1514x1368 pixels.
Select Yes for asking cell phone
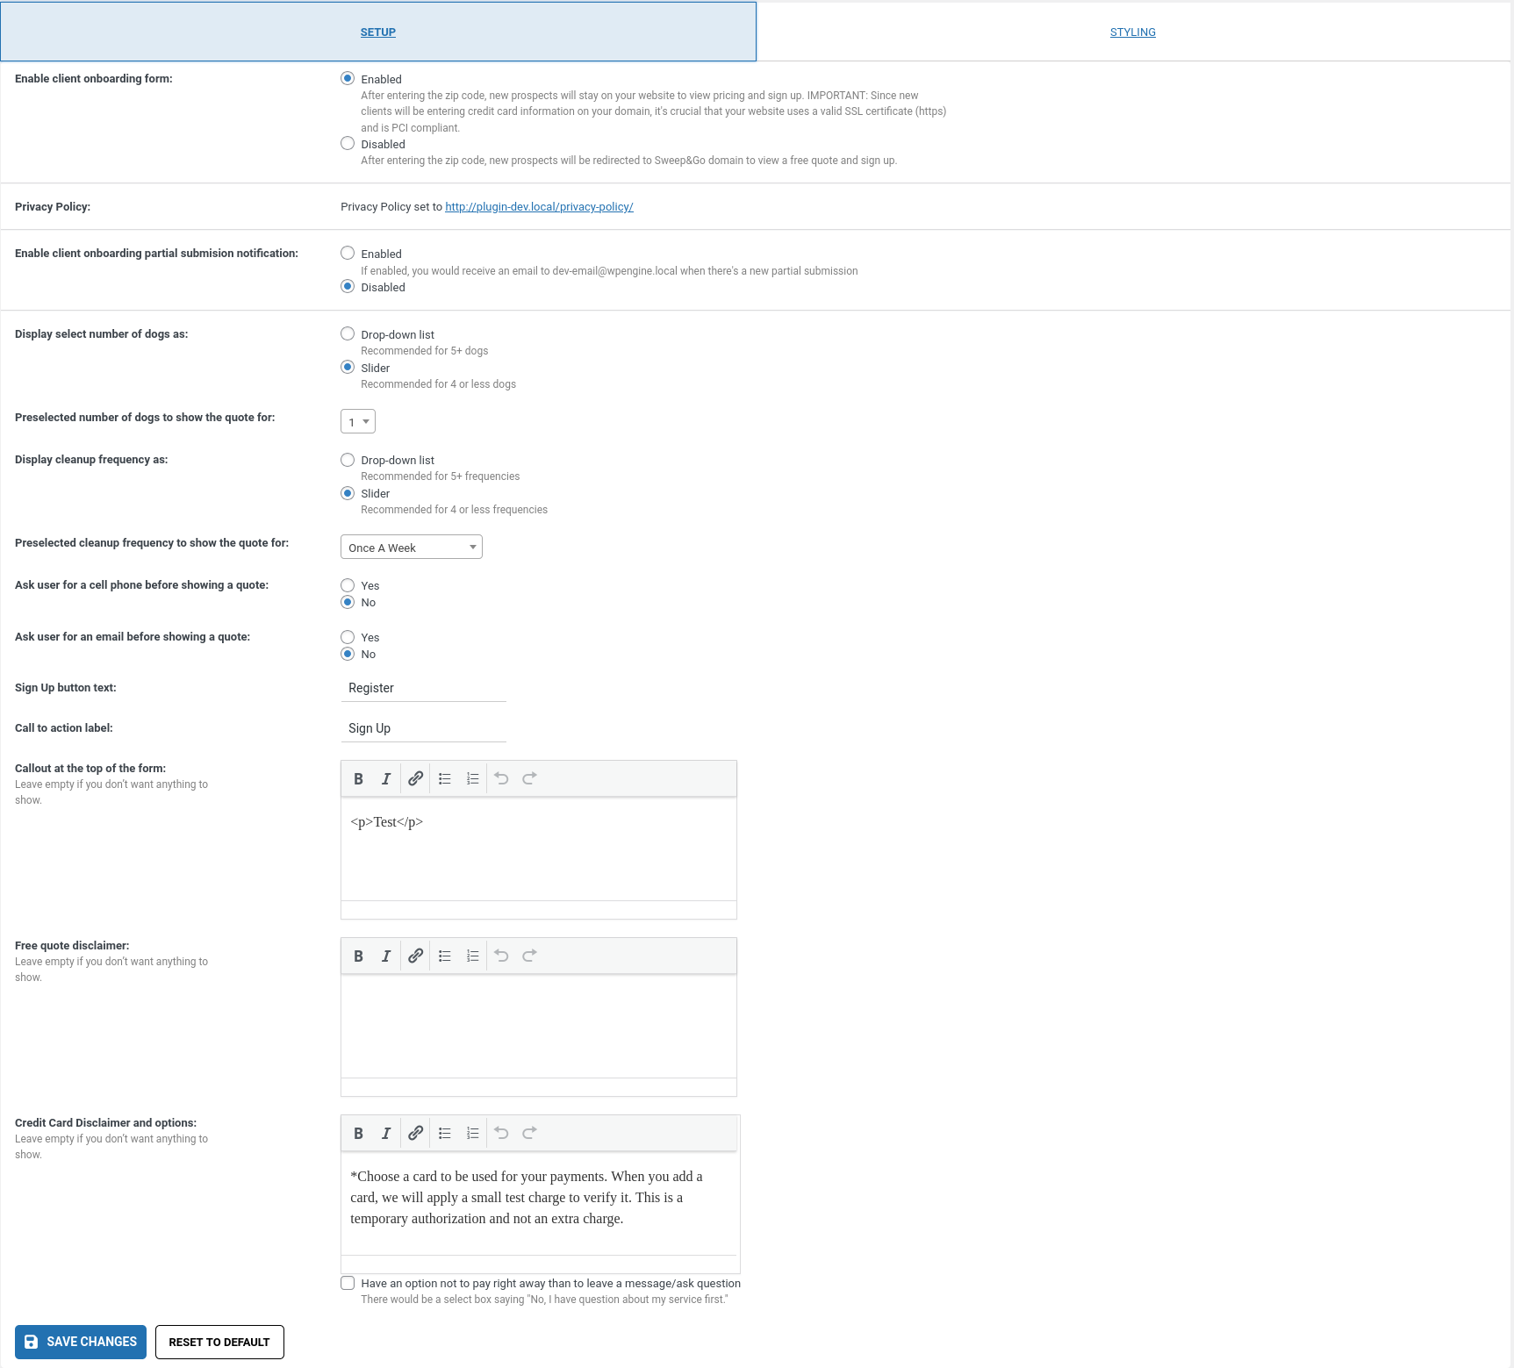348,585
